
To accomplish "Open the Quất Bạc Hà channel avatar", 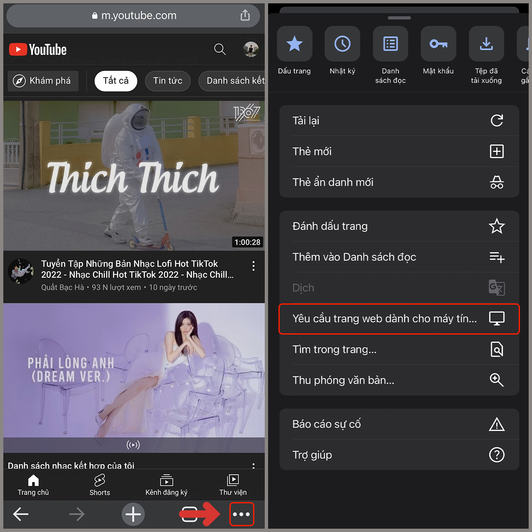I will coord(21,271).
